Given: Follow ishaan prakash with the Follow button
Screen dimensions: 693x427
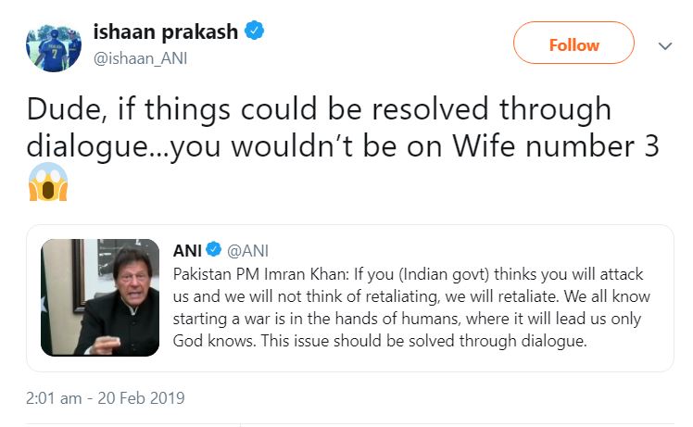Looking at the screenshot, I should click(573, 44).
